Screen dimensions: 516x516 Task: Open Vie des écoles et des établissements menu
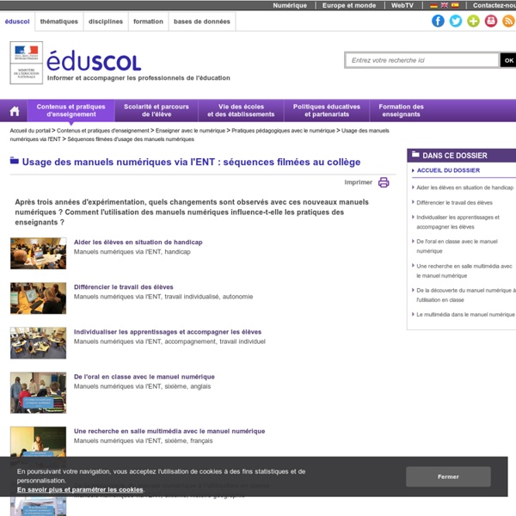click(241, 111)
